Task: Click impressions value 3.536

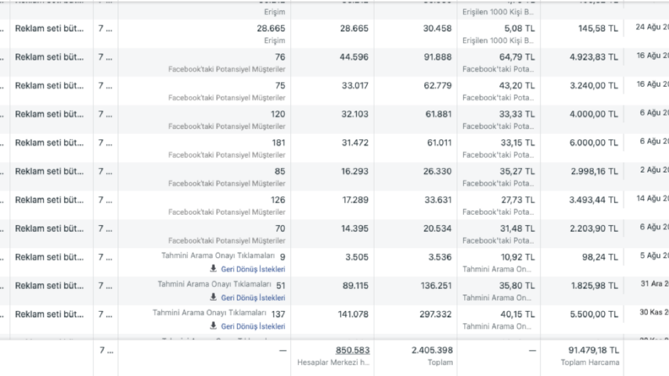Action: (440, 257)
